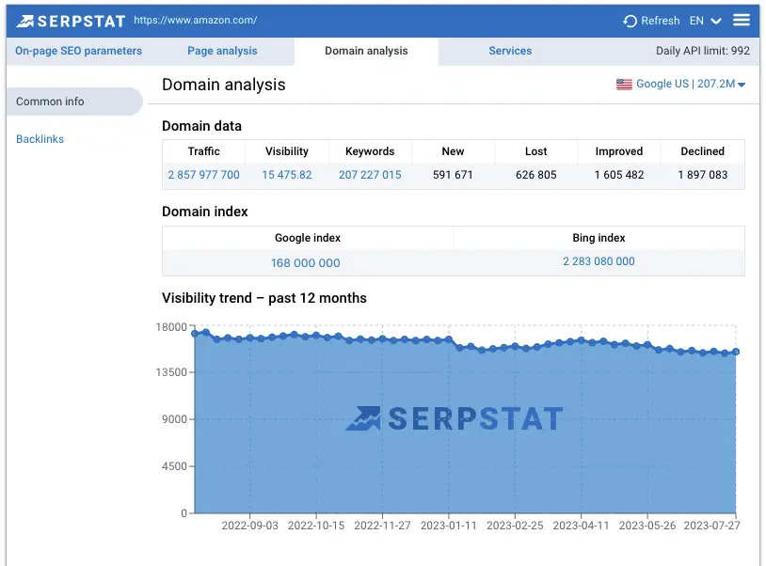
Task: Open the Services tab
Action: click(510, 51)
